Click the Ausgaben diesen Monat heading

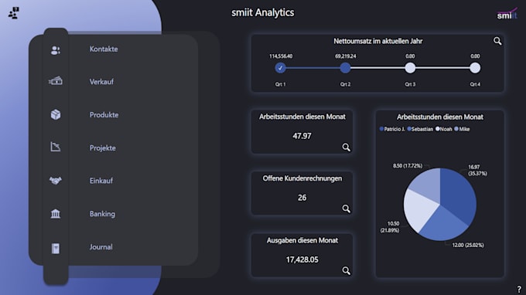(x=302, y=240)
